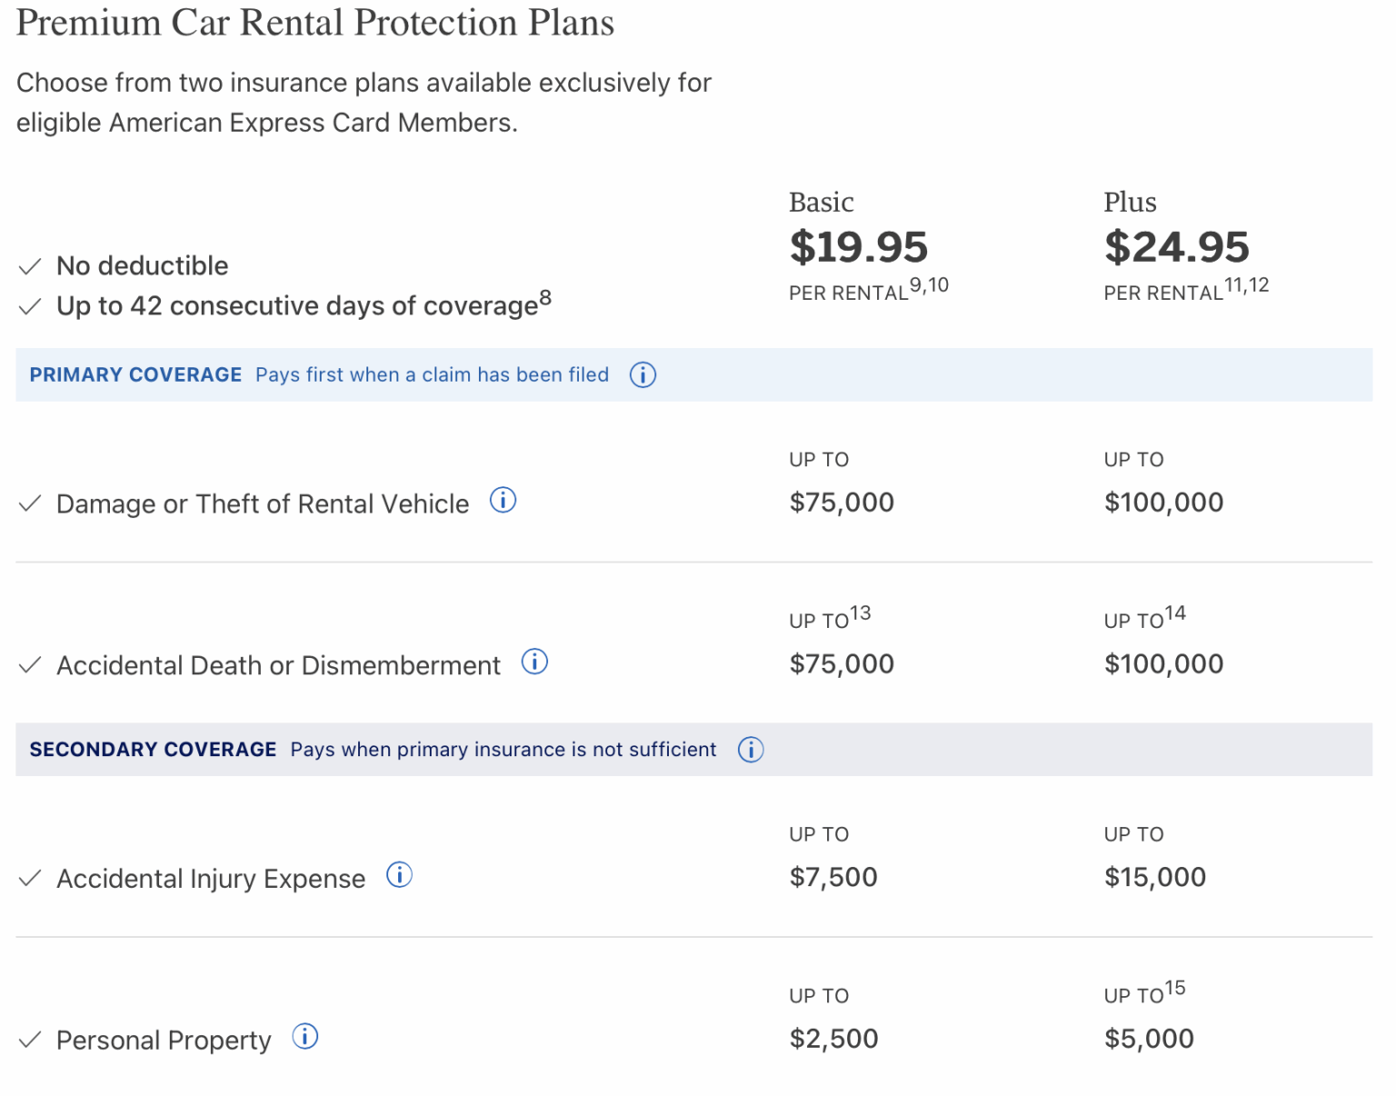Image resolution: width=1396 pixels, height=1096 pixels.
Task: Open the Accidental Injury Expense info tooltip
Action: 399,875
